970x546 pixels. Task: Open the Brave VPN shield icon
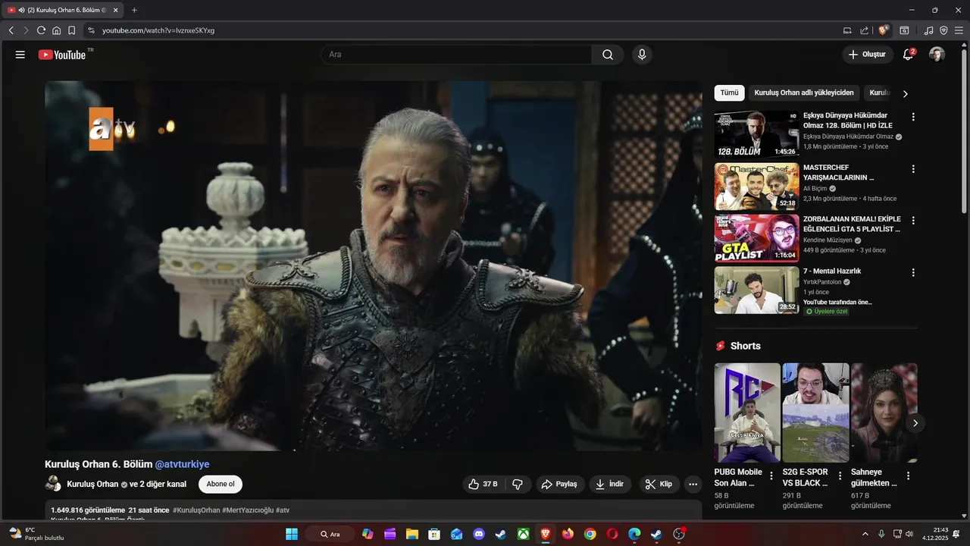943,30
